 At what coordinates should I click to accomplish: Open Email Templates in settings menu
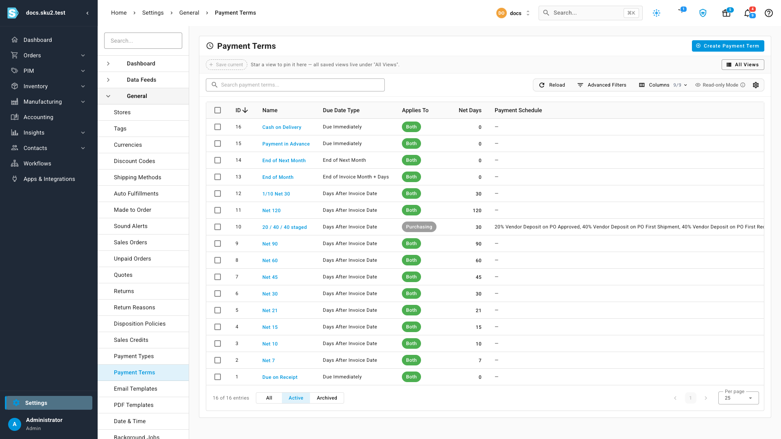pyautogui.click(x=143, y=389)
